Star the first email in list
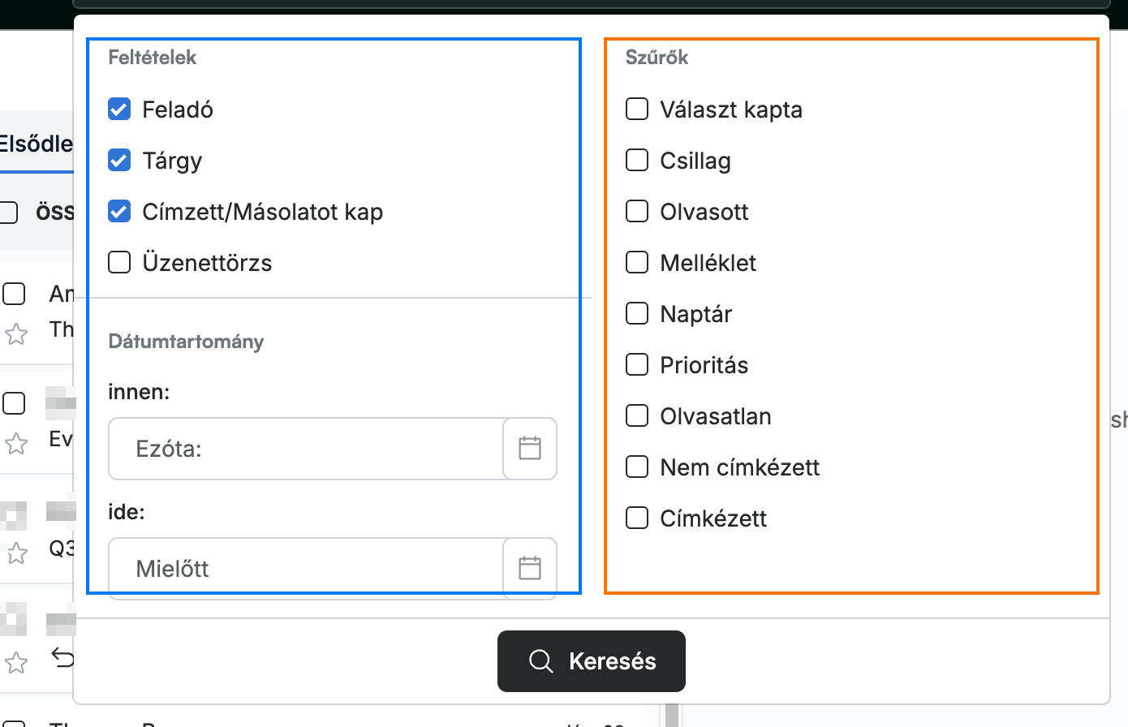 (x=16, y=334)
